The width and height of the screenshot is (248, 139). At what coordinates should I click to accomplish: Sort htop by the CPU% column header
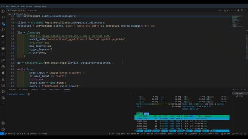pyautogui.click(x=186, y=116)
